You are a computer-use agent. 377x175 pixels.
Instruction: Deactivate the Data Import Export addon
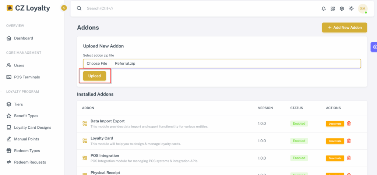pyautogui.click(x=335, y=124)
